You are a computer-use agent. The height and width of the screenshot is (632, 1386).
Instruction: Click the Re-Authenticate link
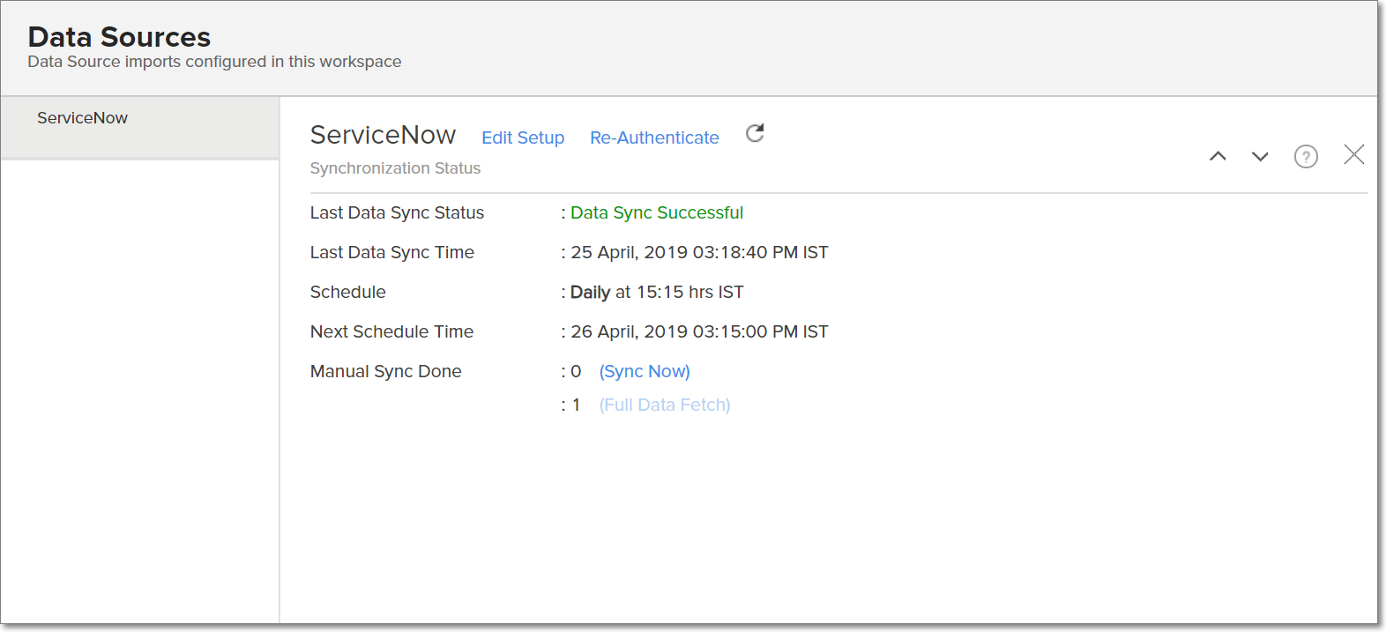(654, 138)
